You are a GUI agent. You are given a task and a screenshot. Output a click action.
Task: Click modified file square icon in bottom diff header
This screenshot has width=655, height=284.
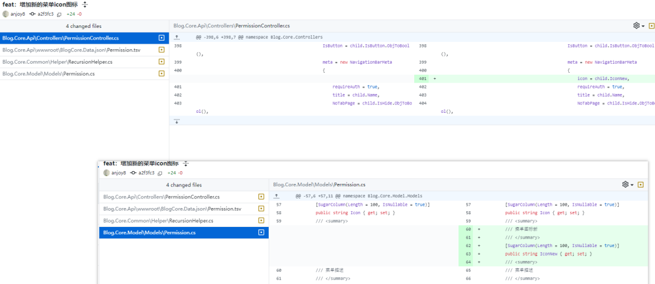pos(640,184)
